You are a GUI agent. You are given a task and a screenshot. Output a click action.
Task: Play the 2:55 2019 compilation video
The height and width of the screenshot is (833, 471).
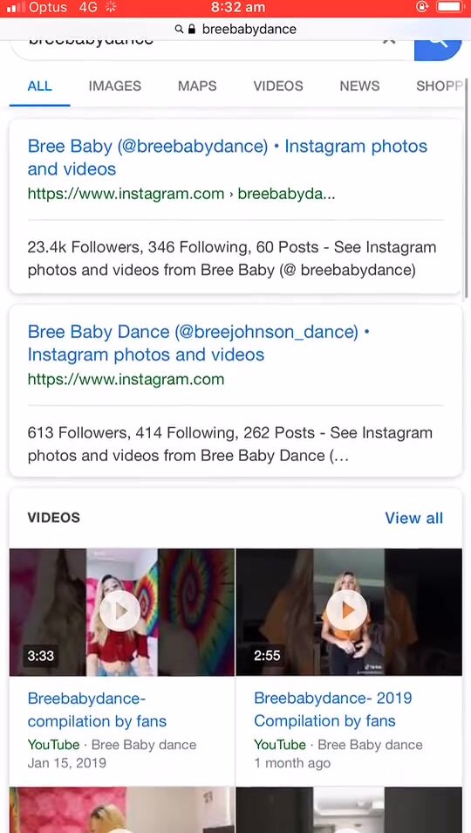coord(346,611)
